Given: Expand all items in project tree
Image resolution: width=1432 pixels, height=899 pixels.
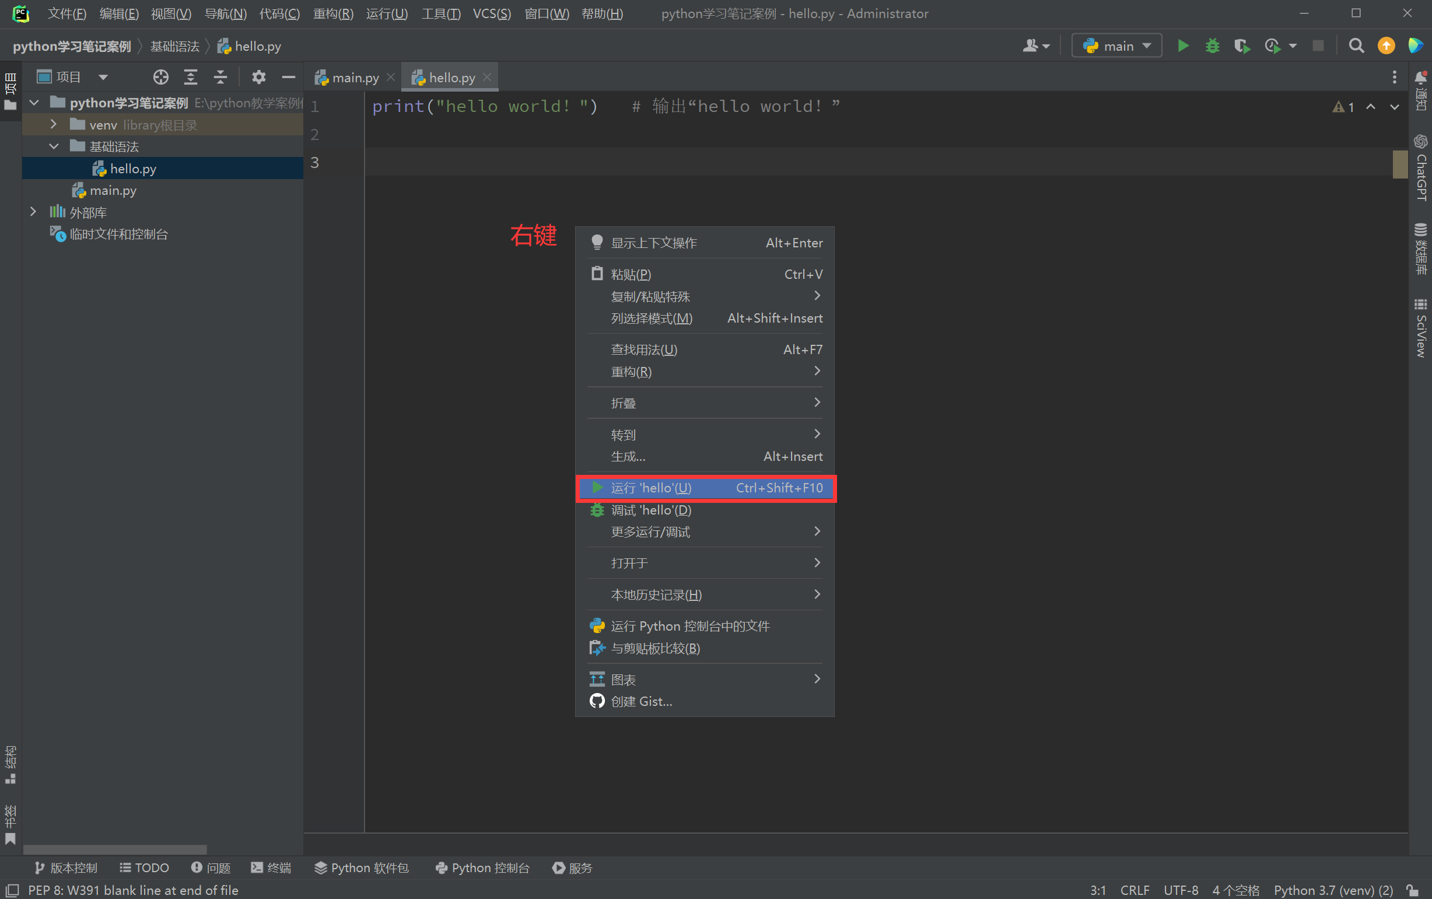Looking at the screenshot, I should [x=190, y=77].
